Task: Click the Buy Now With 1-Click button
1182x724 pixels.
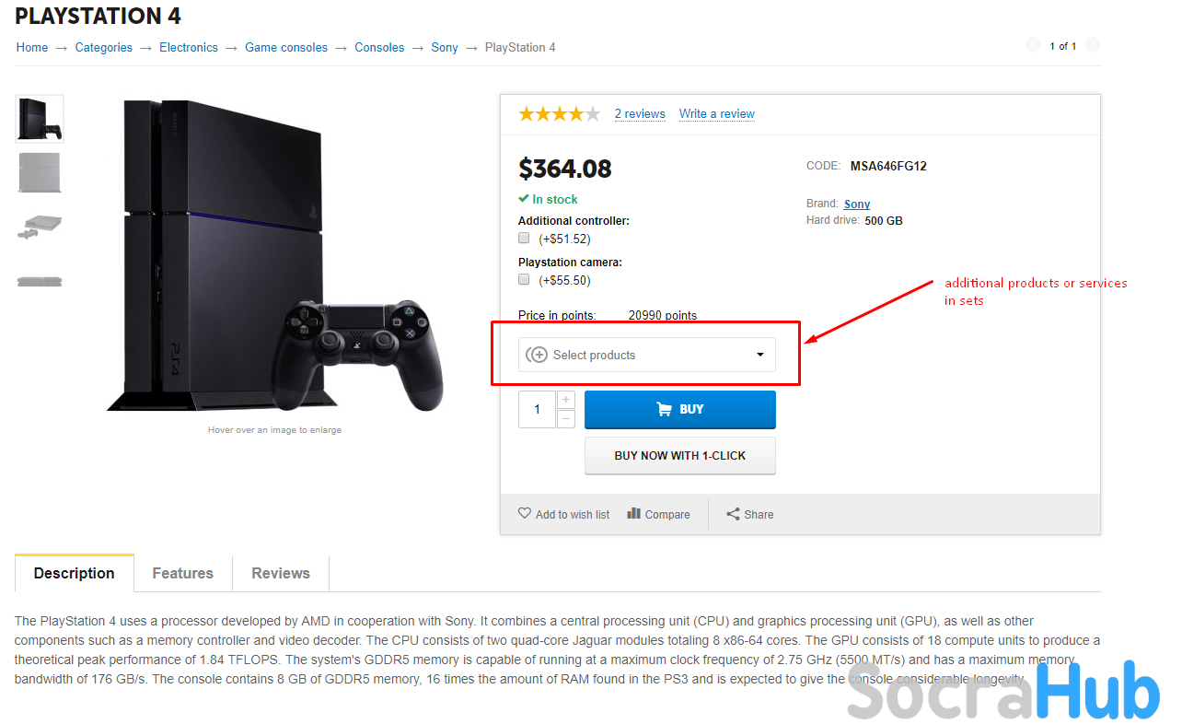Action: coord(680,455)
